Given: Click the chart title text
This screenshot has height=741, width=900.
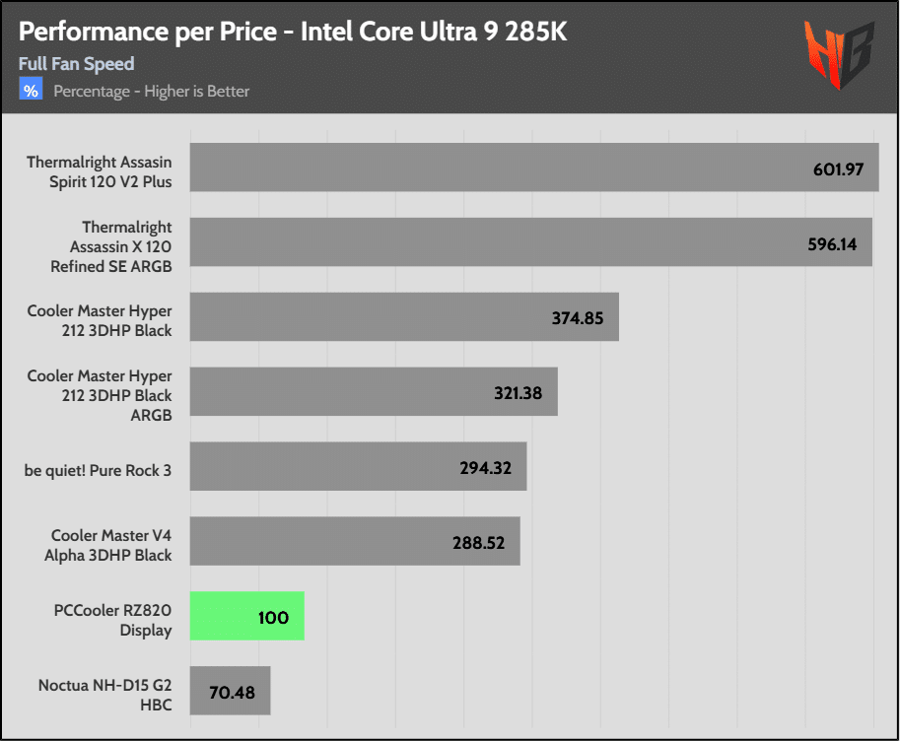Looking at the screenshot, I should point(293,32).
